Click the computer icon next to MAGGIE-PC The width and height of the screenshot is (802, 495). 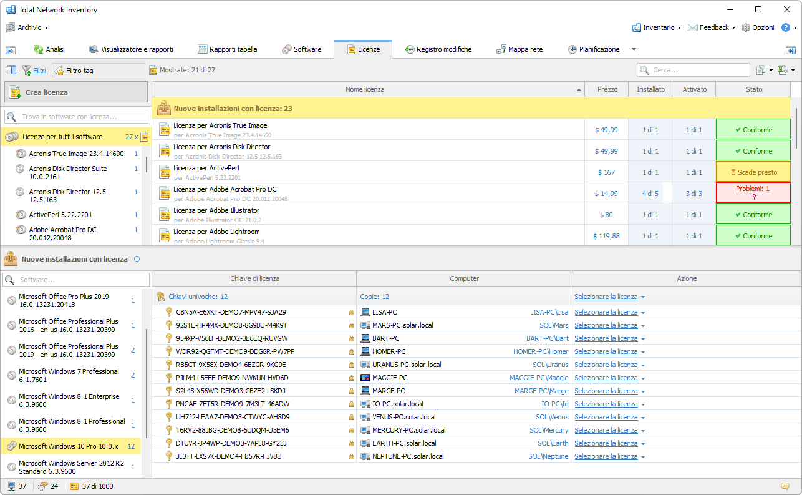click(365, 378)
